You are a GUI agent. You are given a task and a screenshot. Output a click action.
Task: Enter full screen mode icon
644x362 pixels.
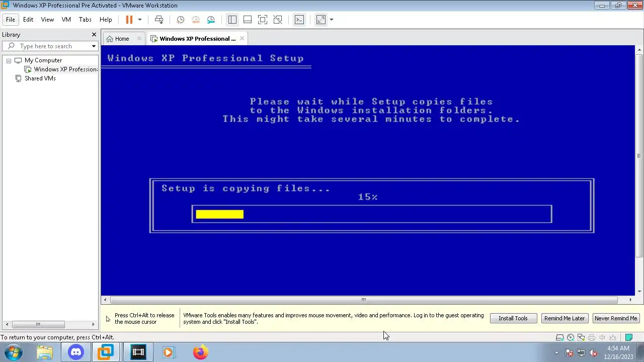[x=262, y=20]
